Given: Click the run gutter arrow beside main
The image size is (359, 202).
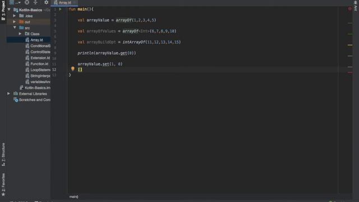Looking at the screenshot, I should (60, 9).
